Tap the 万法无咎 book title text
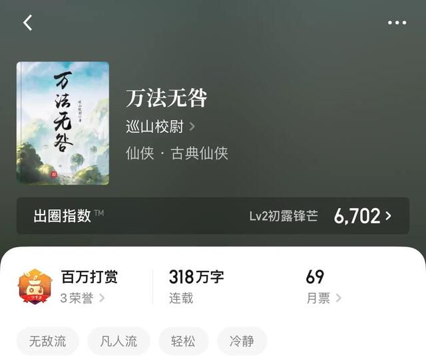The height and width of the screenshot is (364, 426). (166, 98)
